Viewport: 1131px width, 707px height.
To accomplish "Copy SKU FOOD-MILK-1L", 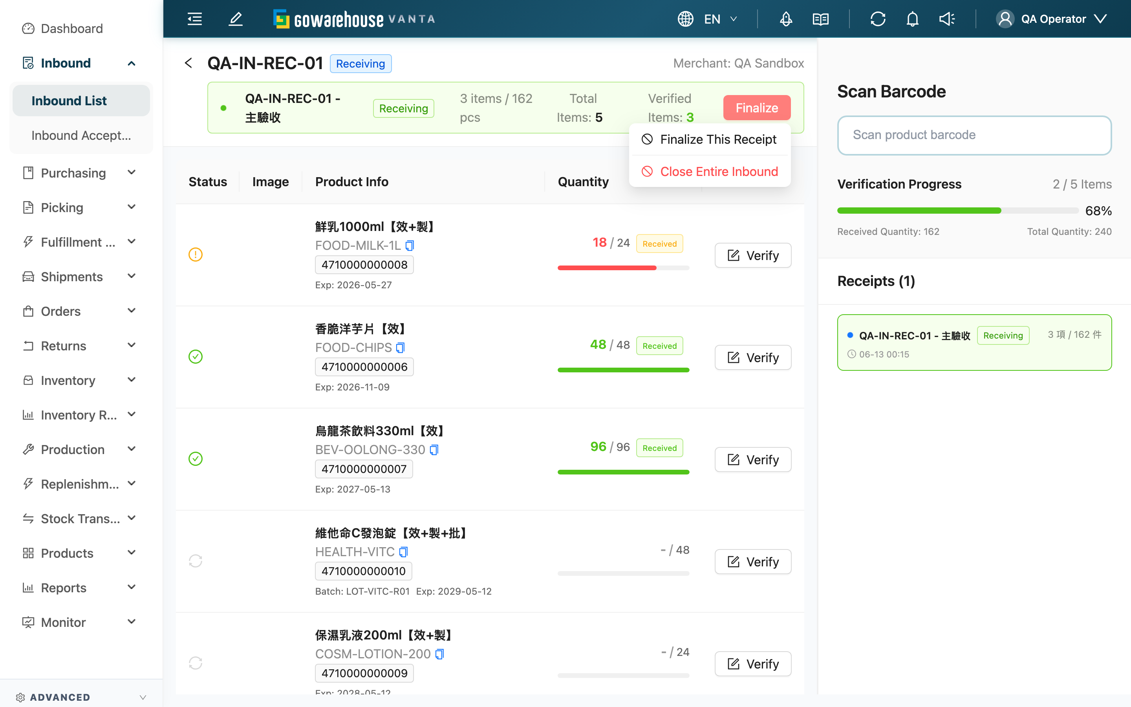I will [x=410, y=245].
